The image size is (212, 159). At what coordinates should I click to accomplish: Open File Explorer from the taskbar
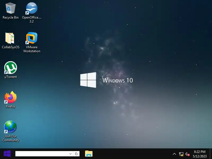pyautogui.click(x=89, y=154)
